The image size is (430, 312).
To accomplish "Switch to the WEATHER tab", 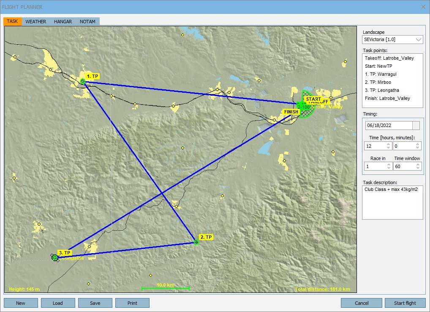I will (35, 22).
